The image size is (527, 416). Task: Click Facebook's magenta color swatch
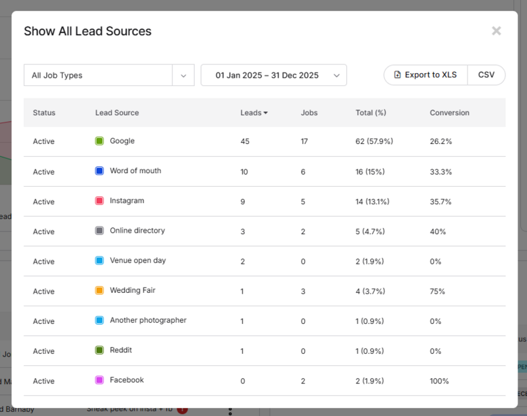click(99, 380)
